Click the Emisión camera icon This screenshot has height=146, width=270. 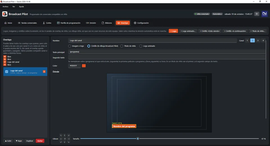point(87,23)
